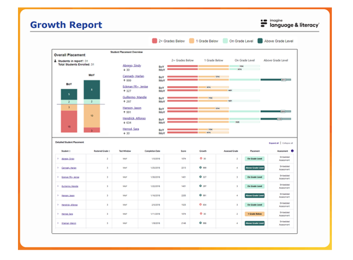Click the sort icon on Student column header
The height and width of the screenshot is (260, 353).
tap(70, 151)
